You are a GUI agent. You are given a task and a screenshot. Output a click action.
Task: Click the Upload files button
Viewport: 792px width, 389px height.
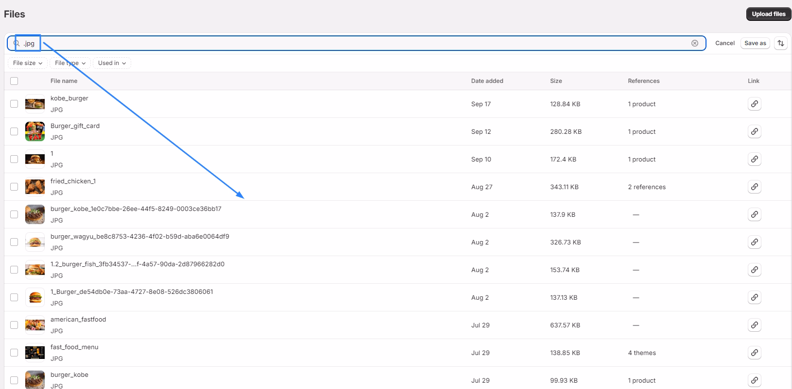click(769, 14)
